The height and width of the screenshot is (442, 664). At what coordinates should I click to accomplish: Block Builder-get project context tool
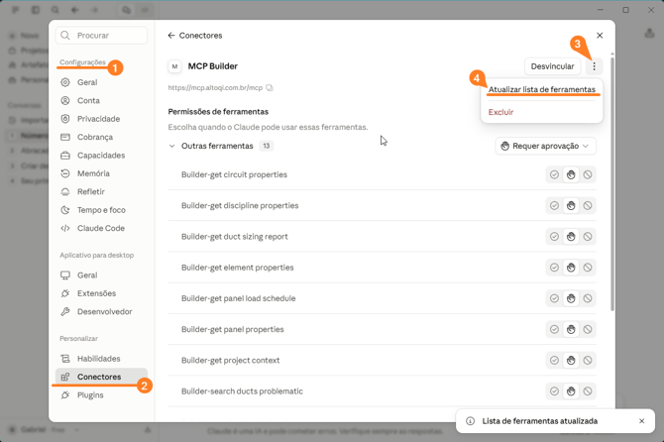point(588,360)
